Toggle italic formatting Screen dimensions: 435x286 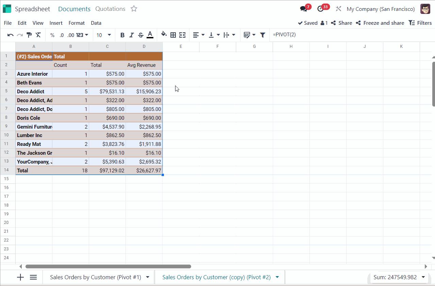tap(132, 35)
